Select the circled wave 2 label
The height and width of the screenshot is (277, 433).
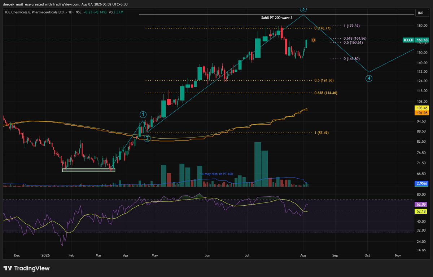point(147,138)
